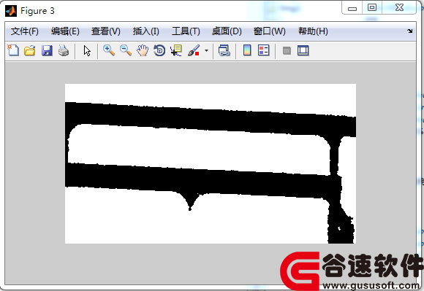Open the 桌面(D) menu

[227, 31]
